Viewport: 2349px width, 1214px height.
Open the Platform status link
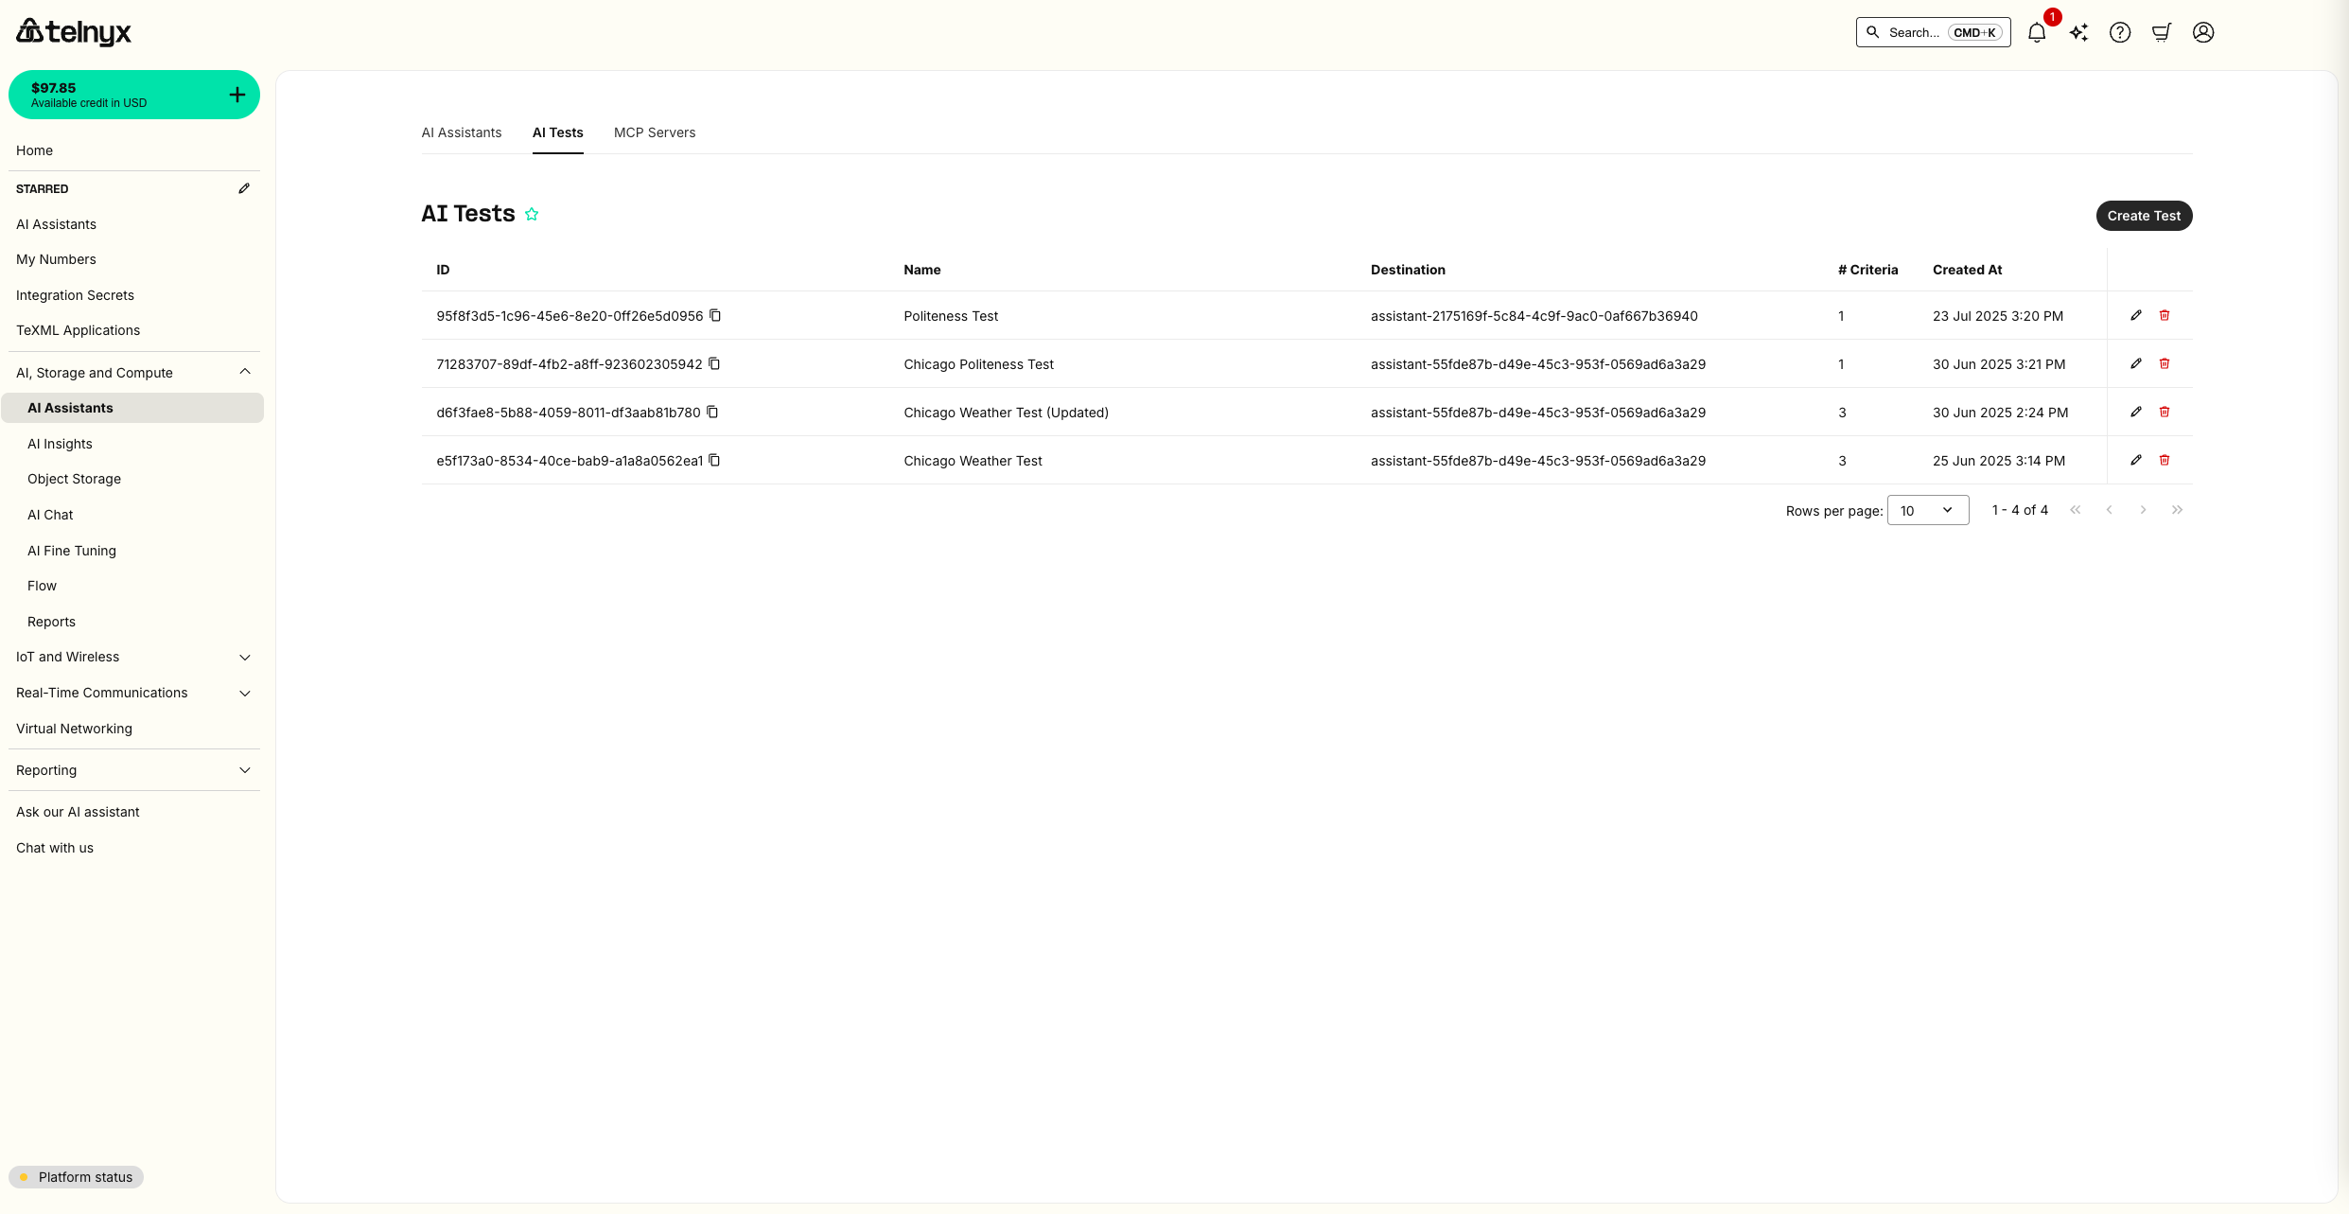[76, 1177]
